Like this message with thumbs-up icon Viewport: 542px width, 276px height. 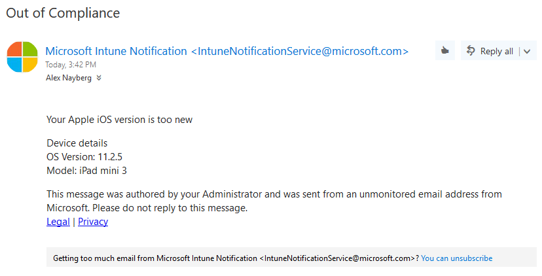coord(445,51)
